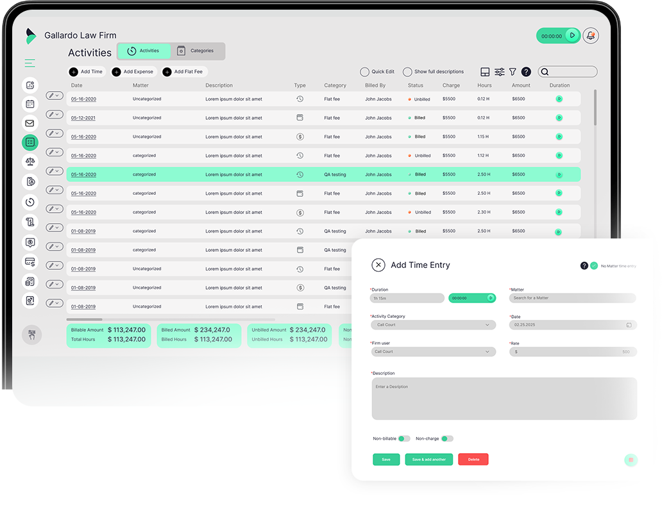Open the Calendar icon in the sidebar
662x507 pixels.
(30, 103)
